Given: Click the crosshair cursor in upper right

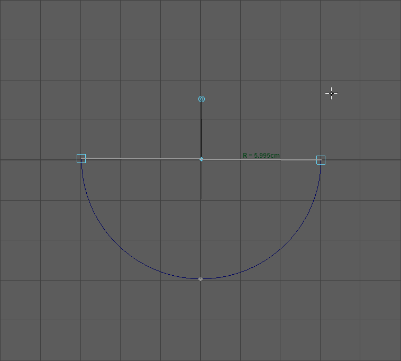Looking at the screenshot, I should (331, 94).
